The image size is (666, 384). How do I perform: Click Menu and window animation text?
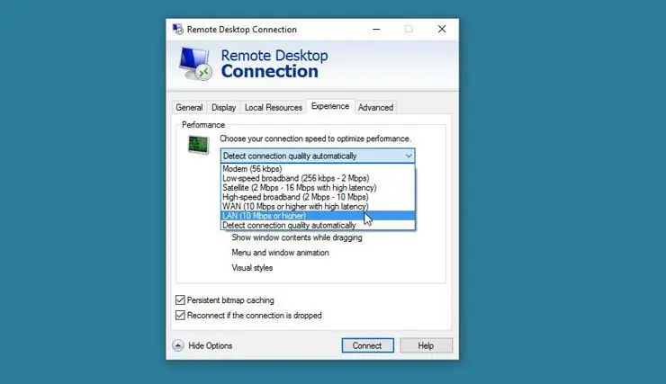[x=280, y=253]
